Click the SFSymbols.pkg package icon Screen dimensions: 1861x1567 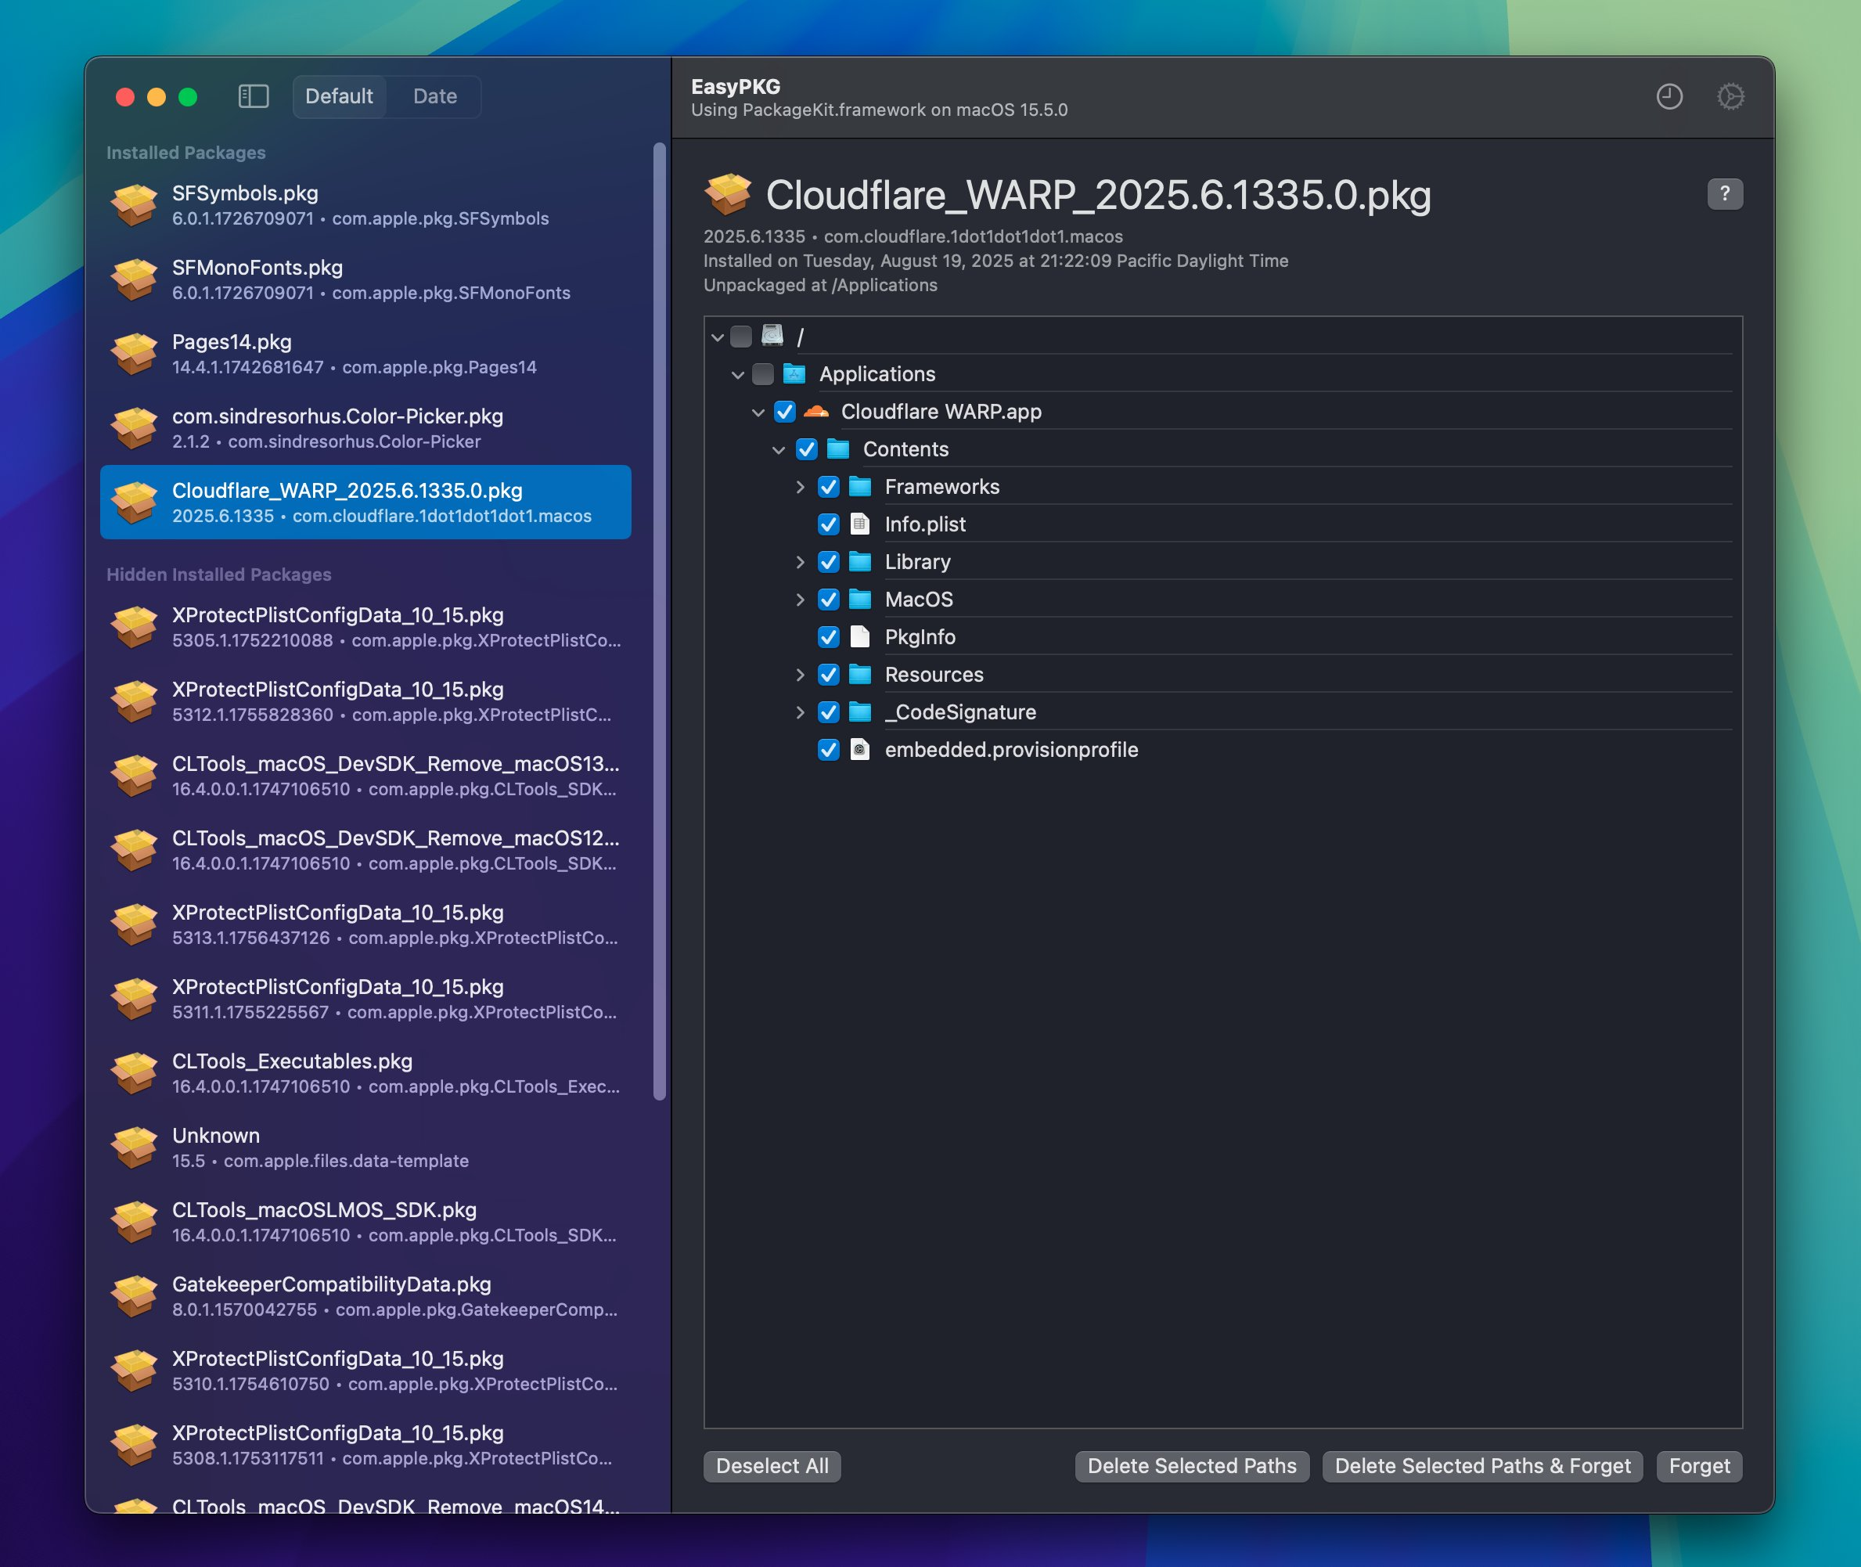click(x=134, y=205)
